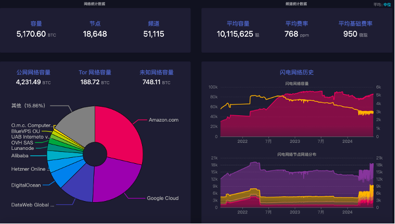The width and height of the screenshot is (395, 224).
Task: Click the DigitalOcean pie label
Action: pyautogui.click(x=26, y=186)
